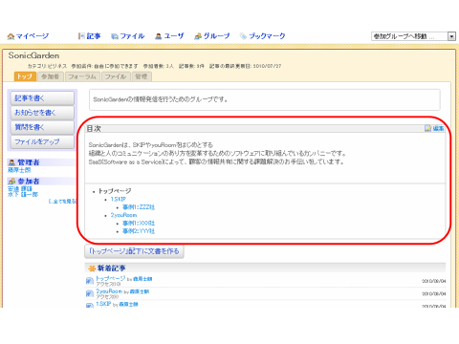
Task: Click the house icon beside マイページ
Action: (x=11, y=36)
